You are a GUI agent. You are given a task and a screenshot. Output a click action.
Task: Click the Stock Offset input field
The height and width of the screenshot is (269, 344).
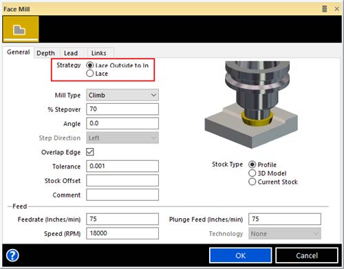point(122,180)
